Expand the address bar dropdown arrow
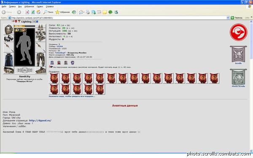The image size is (253, 158). click(228, 18)
